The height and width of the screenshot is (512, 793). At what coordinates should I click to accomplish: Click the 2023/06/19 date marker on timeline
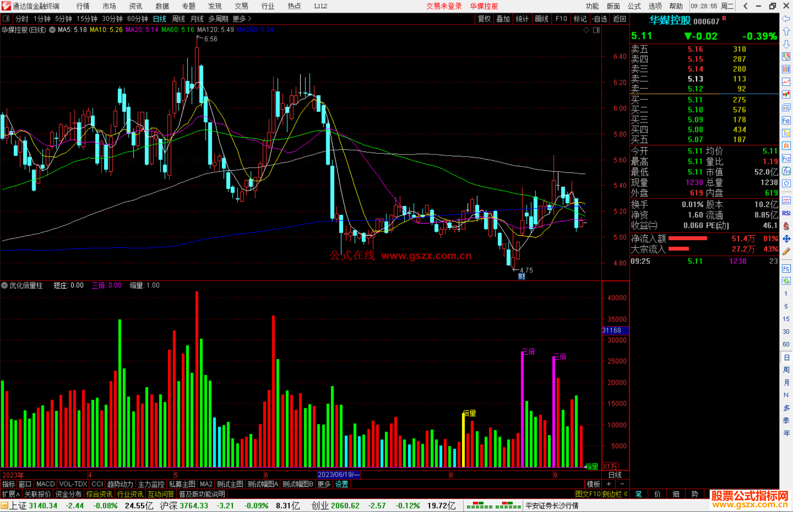click(338, 475)
